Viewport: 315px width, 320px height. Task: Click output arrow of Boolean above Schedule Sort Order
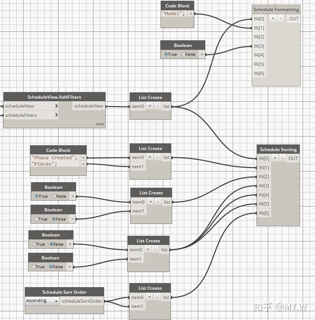(69, 267)
